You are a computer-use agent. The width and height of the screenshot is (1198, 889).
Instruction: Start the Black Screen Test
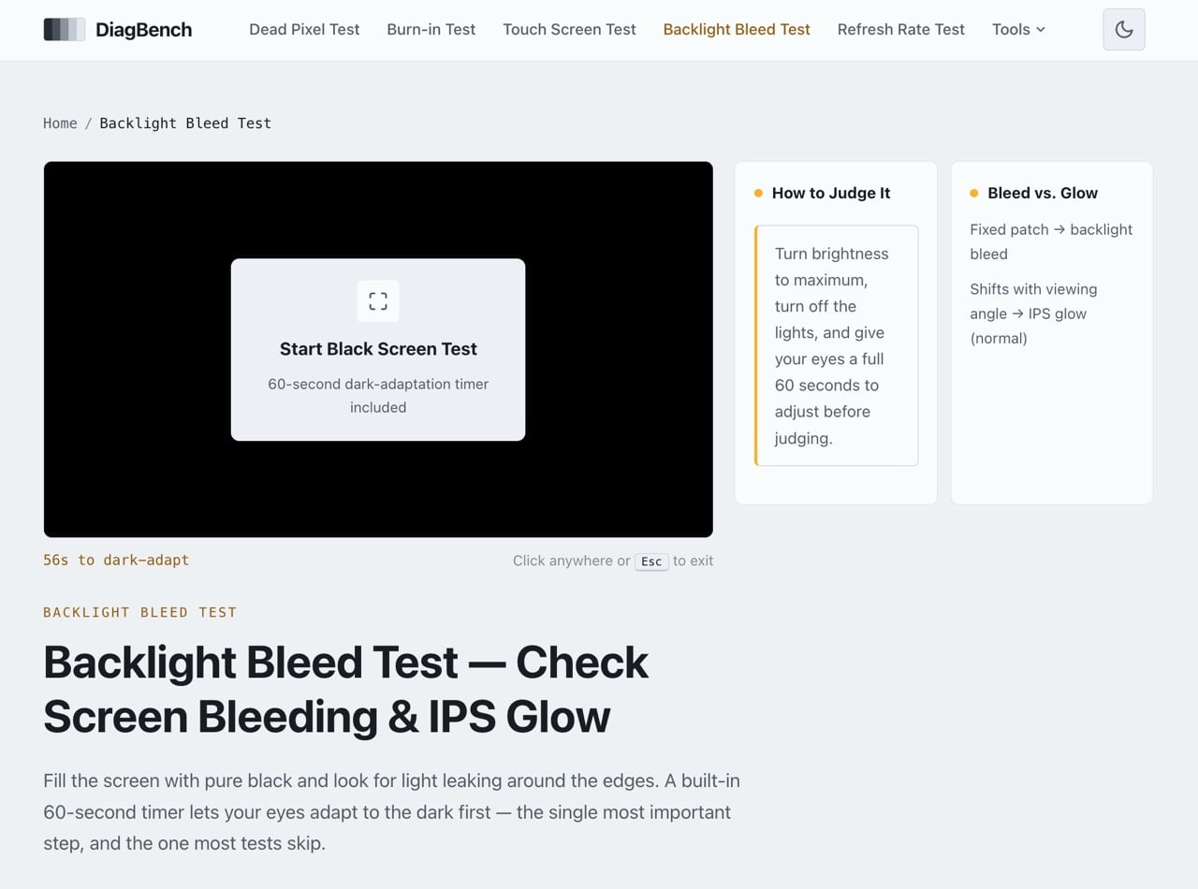point(378,350)
